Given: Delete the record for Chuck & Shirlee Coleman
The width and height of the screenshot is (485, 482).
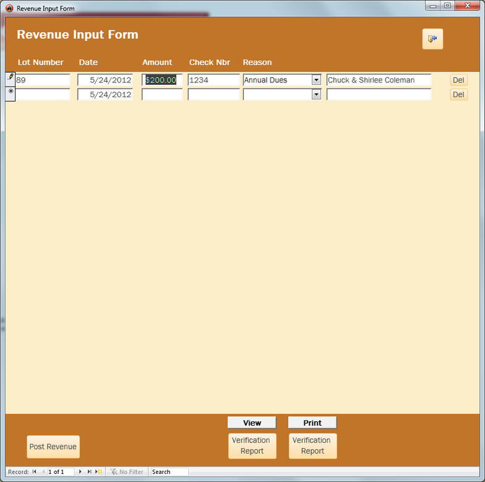Looking at the screenshot, I should (x=458, y=80).
